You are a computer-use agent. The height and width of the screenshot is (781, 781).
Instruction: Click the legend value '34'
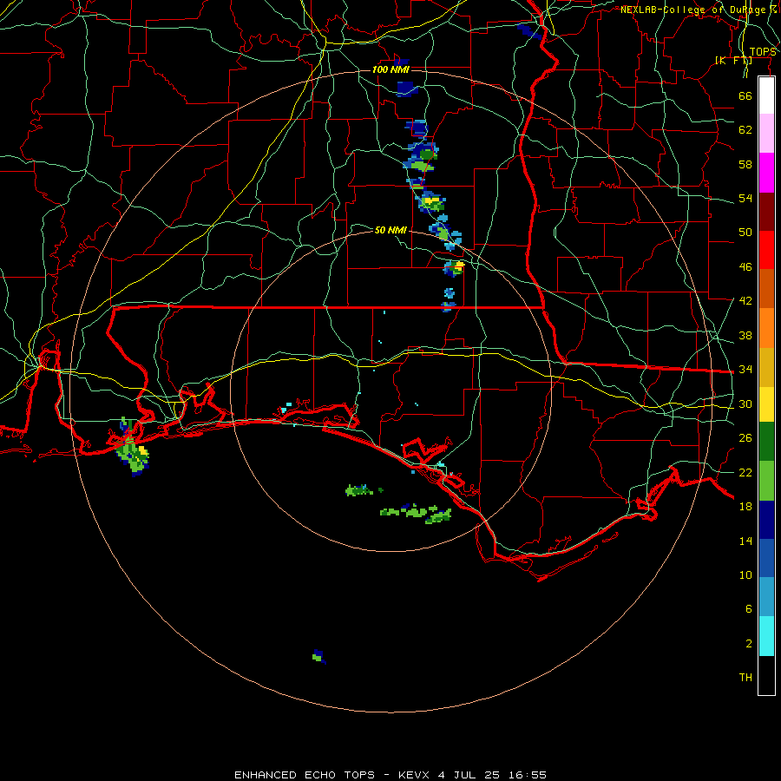pyautogui.click(x=745, y=370)
